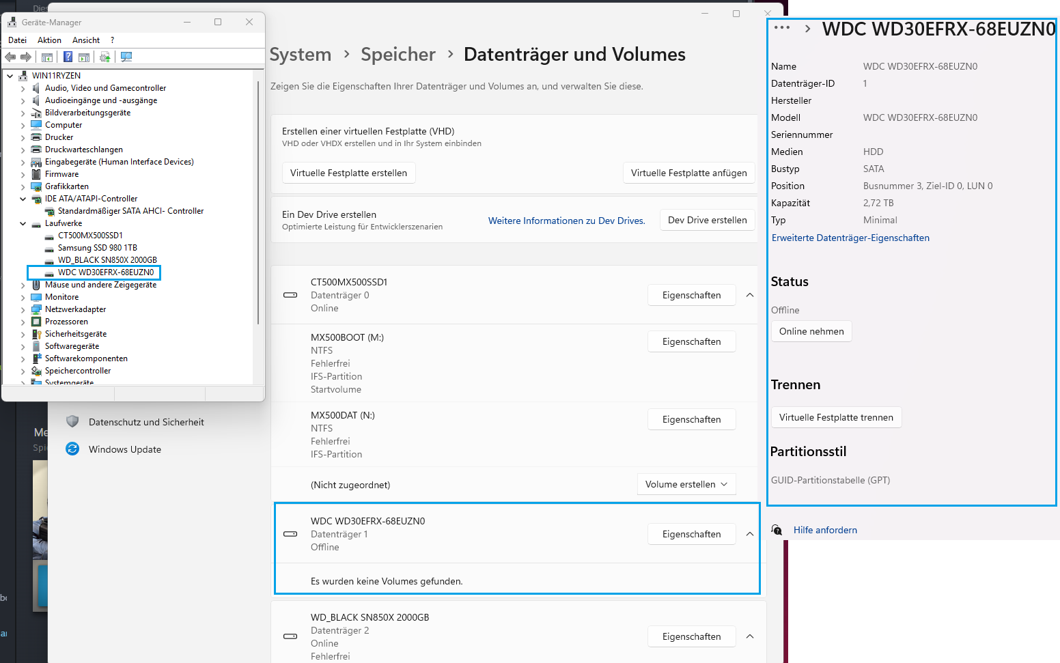Click the show console tree toolbar icon

click(46, 57)
